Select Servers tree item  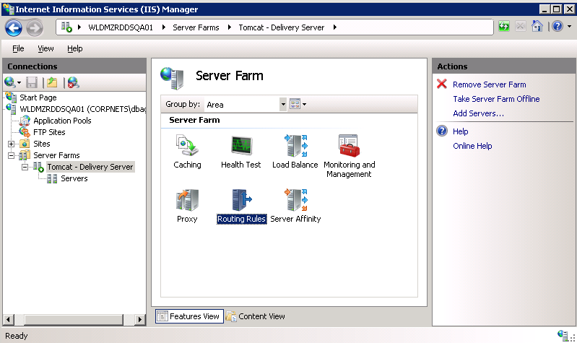pyautogui.click(x=74, y=178)
